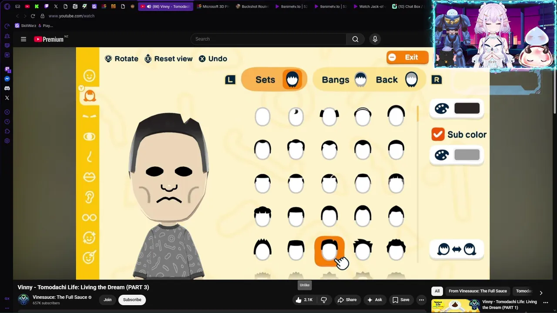
Task: Mute the Vinny tab via speaker icon
Action: tap(149, 7)
